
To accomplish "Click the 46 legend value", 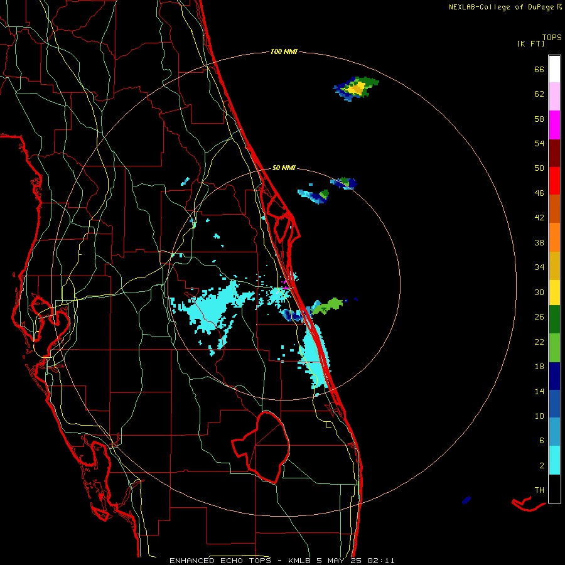I will [539, 193].
